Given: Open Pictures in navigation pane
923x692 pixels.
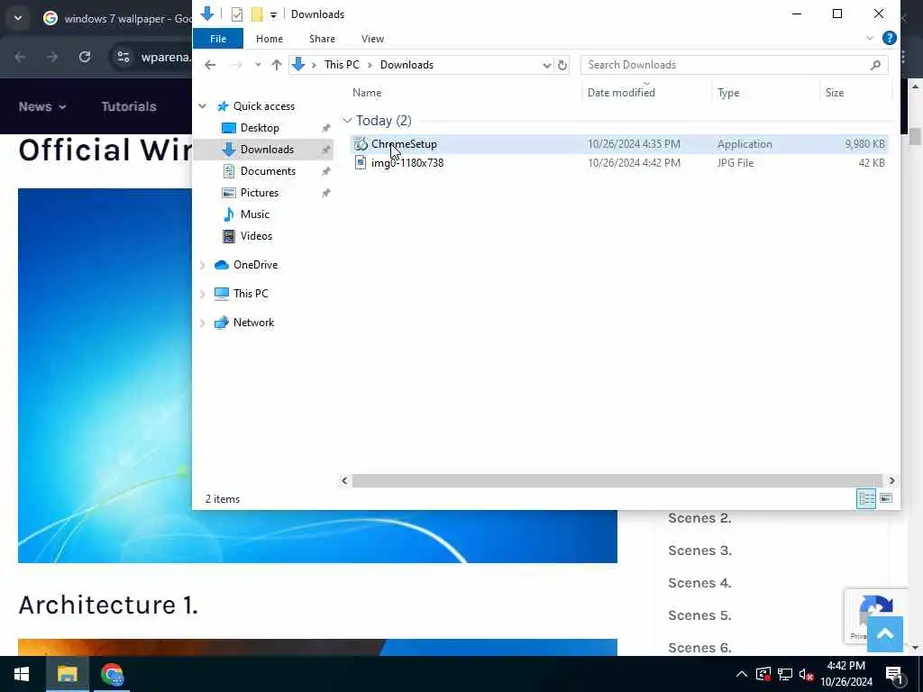Looking at the screenshot, I should (259, 193).
